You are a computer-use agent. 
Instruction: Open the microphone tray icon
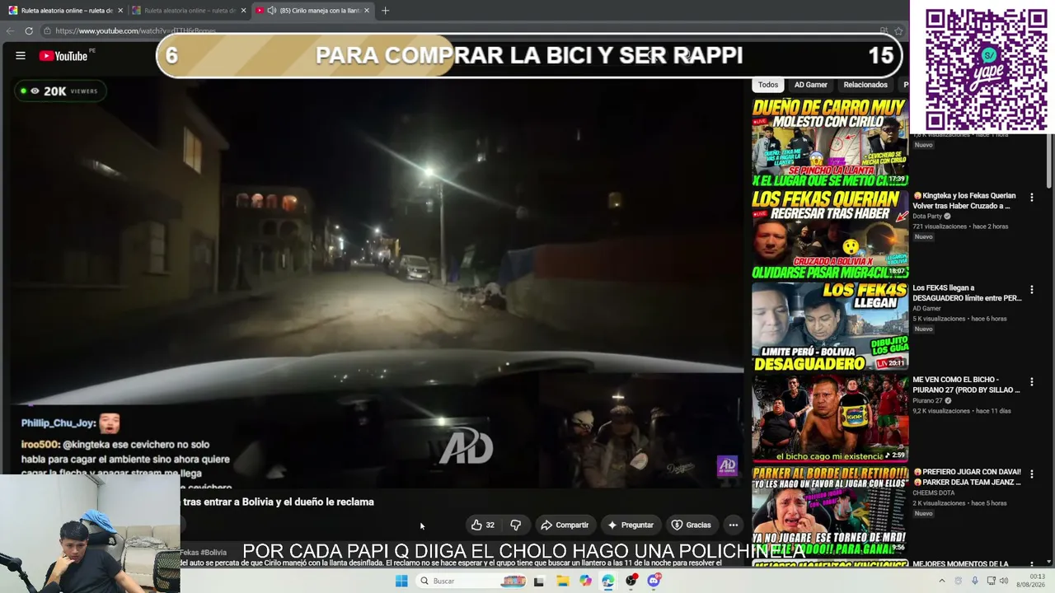click(973, 581)
